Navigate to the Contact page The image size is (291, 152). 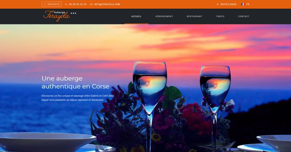coord(244,16)
